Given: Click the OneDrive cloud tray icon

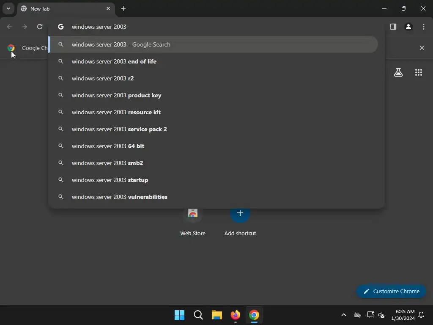Looking at the screenshot, I should 357,315.
